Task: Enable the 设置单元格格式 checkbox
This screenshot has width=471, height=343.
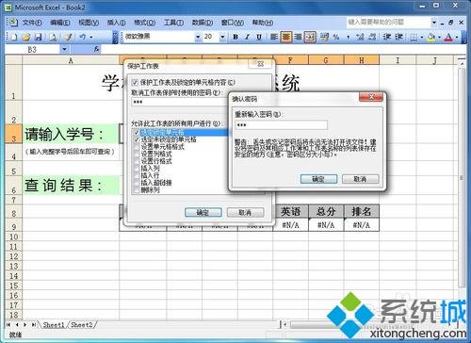Action: point(137,146)
